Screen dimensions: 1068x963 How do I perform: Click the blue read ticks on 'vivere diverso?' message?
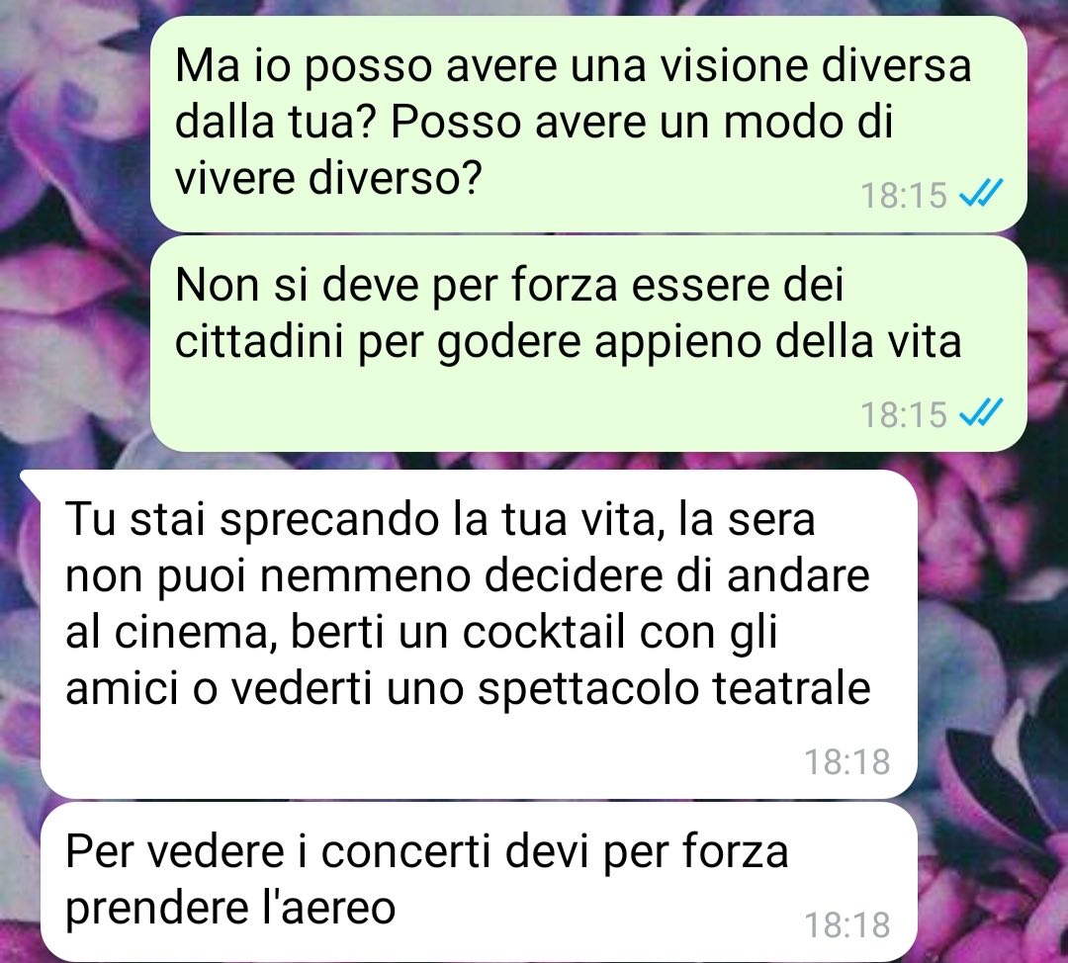pos(981,193)
